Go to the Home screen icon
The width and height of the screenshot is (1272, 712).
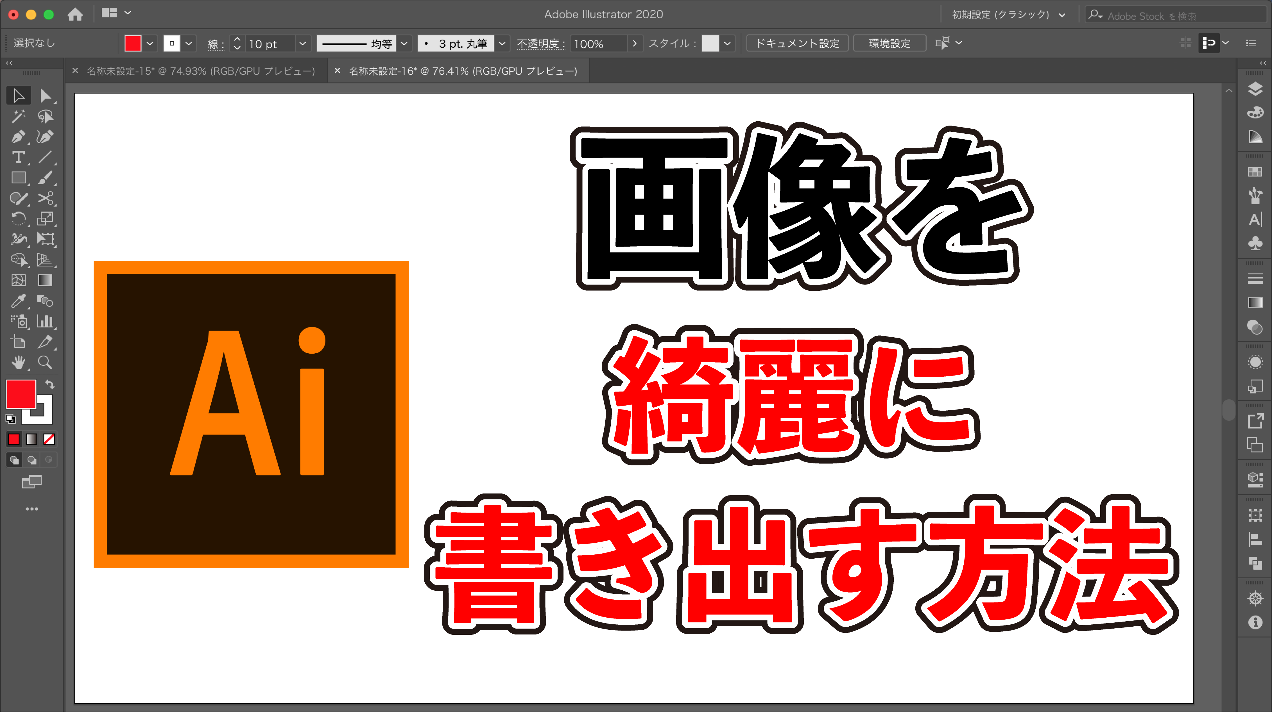coord(75,14)
